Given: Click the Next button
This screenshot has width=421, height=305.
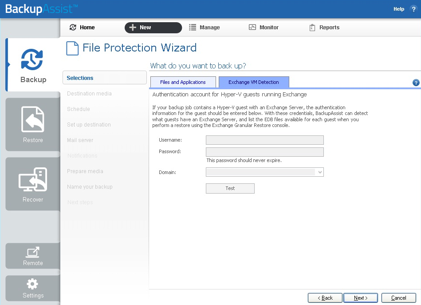Looking at the screenshot, I should pos(361,298).
